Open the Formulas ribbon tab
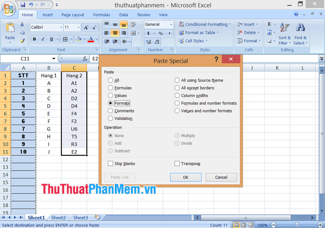Viewport: 325px width, 228px height. (101, 15)
